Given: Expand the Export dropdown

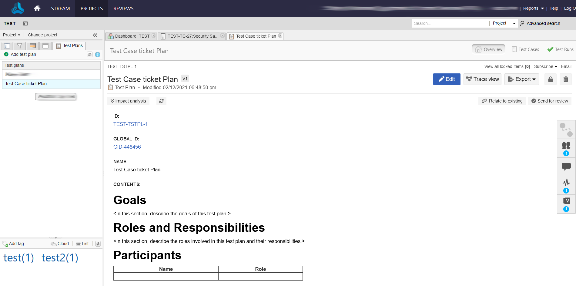Looking at the screenshot, I should click(521, 79).
